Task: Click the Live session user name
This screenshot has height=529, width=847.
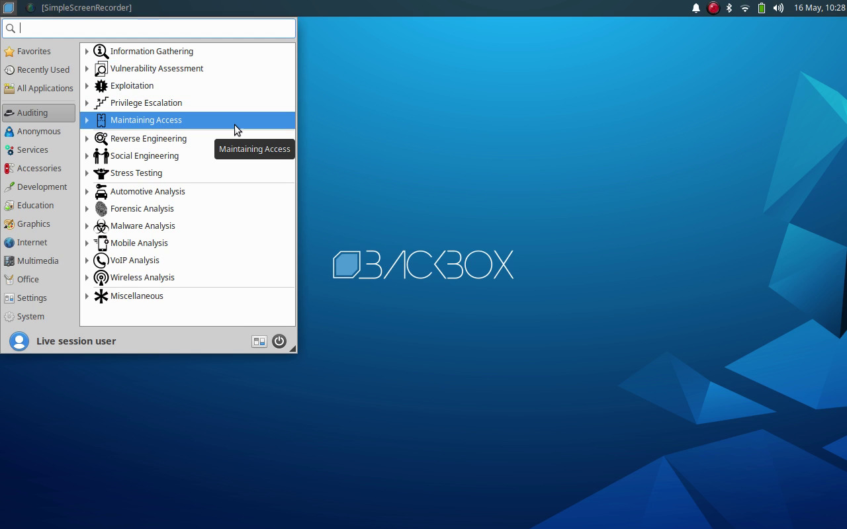Action: pyautogui.click(x=76, y=341)
